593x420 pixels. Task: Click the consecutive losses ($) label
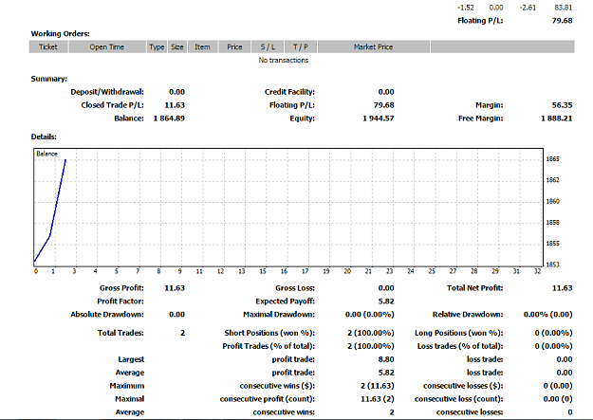[463, 386]
